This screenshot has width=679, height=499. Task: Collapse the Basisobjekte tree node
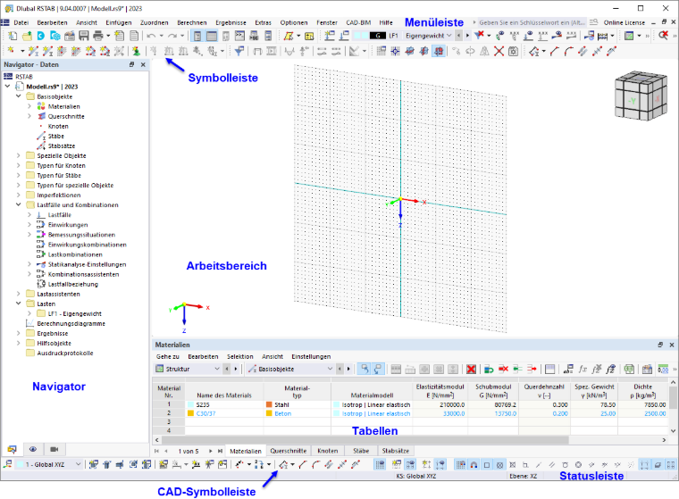19,96
